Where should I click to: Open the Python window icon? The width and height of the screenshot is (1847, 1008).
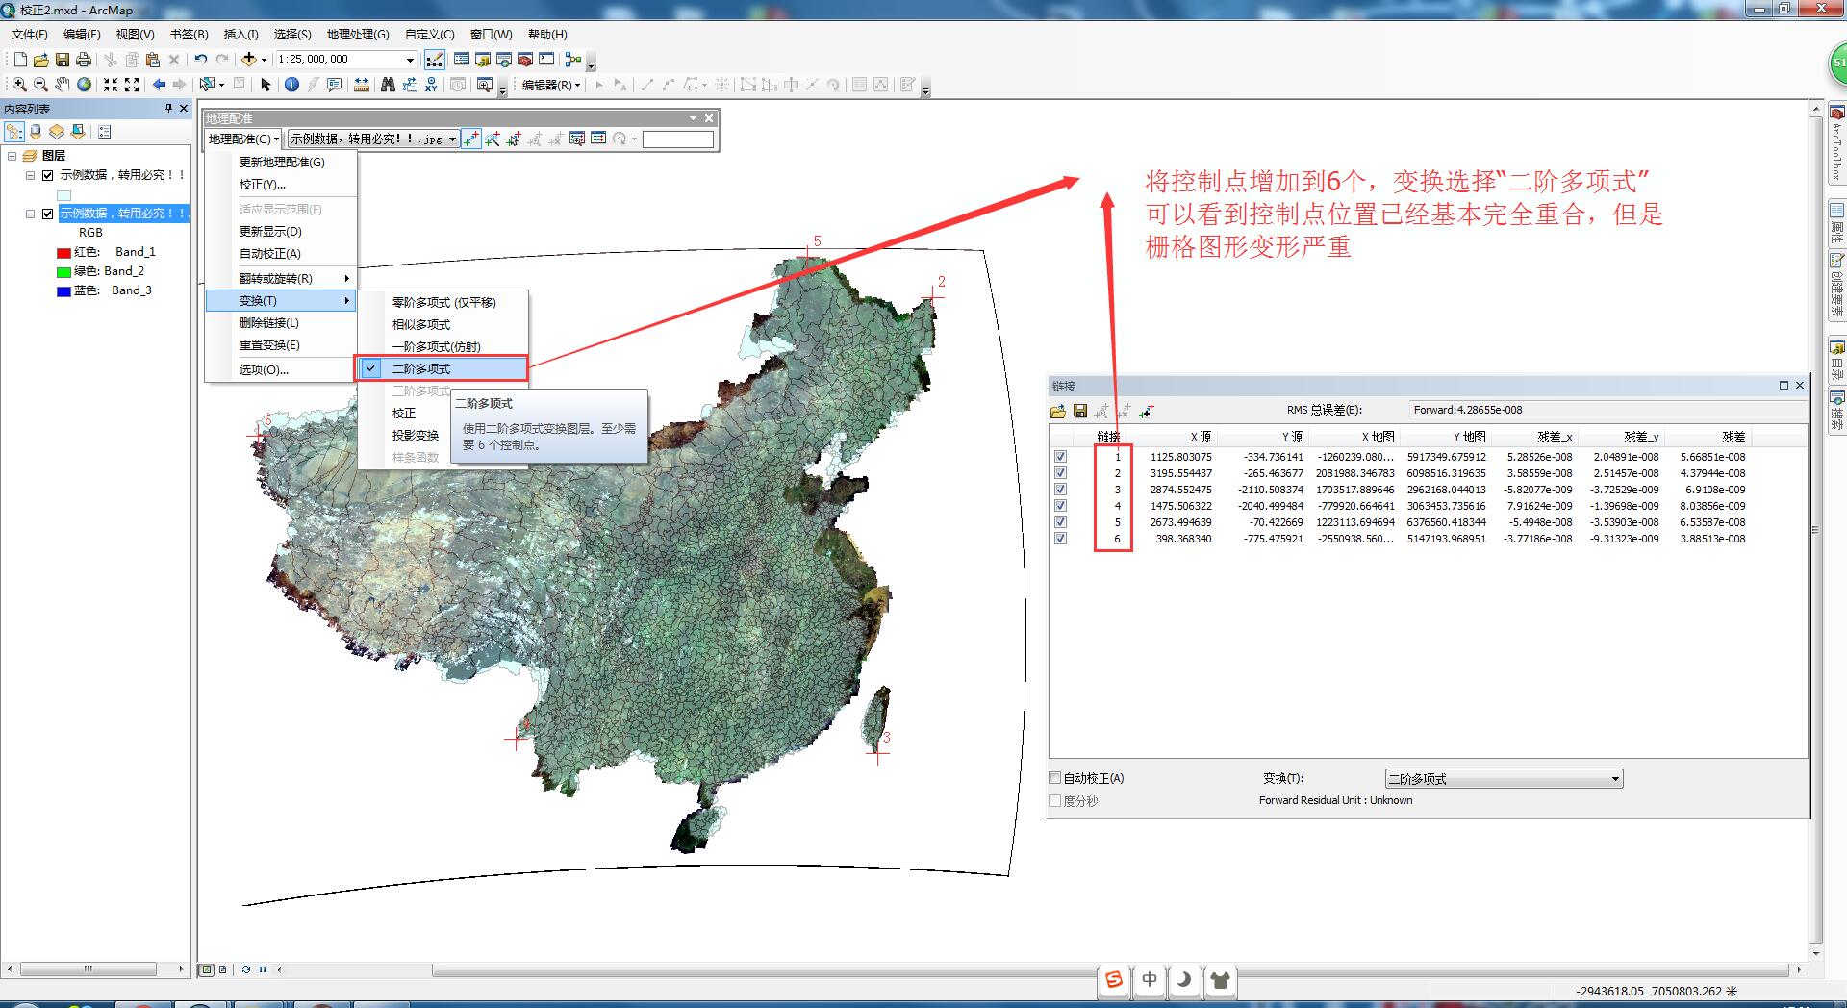point(546,60)
